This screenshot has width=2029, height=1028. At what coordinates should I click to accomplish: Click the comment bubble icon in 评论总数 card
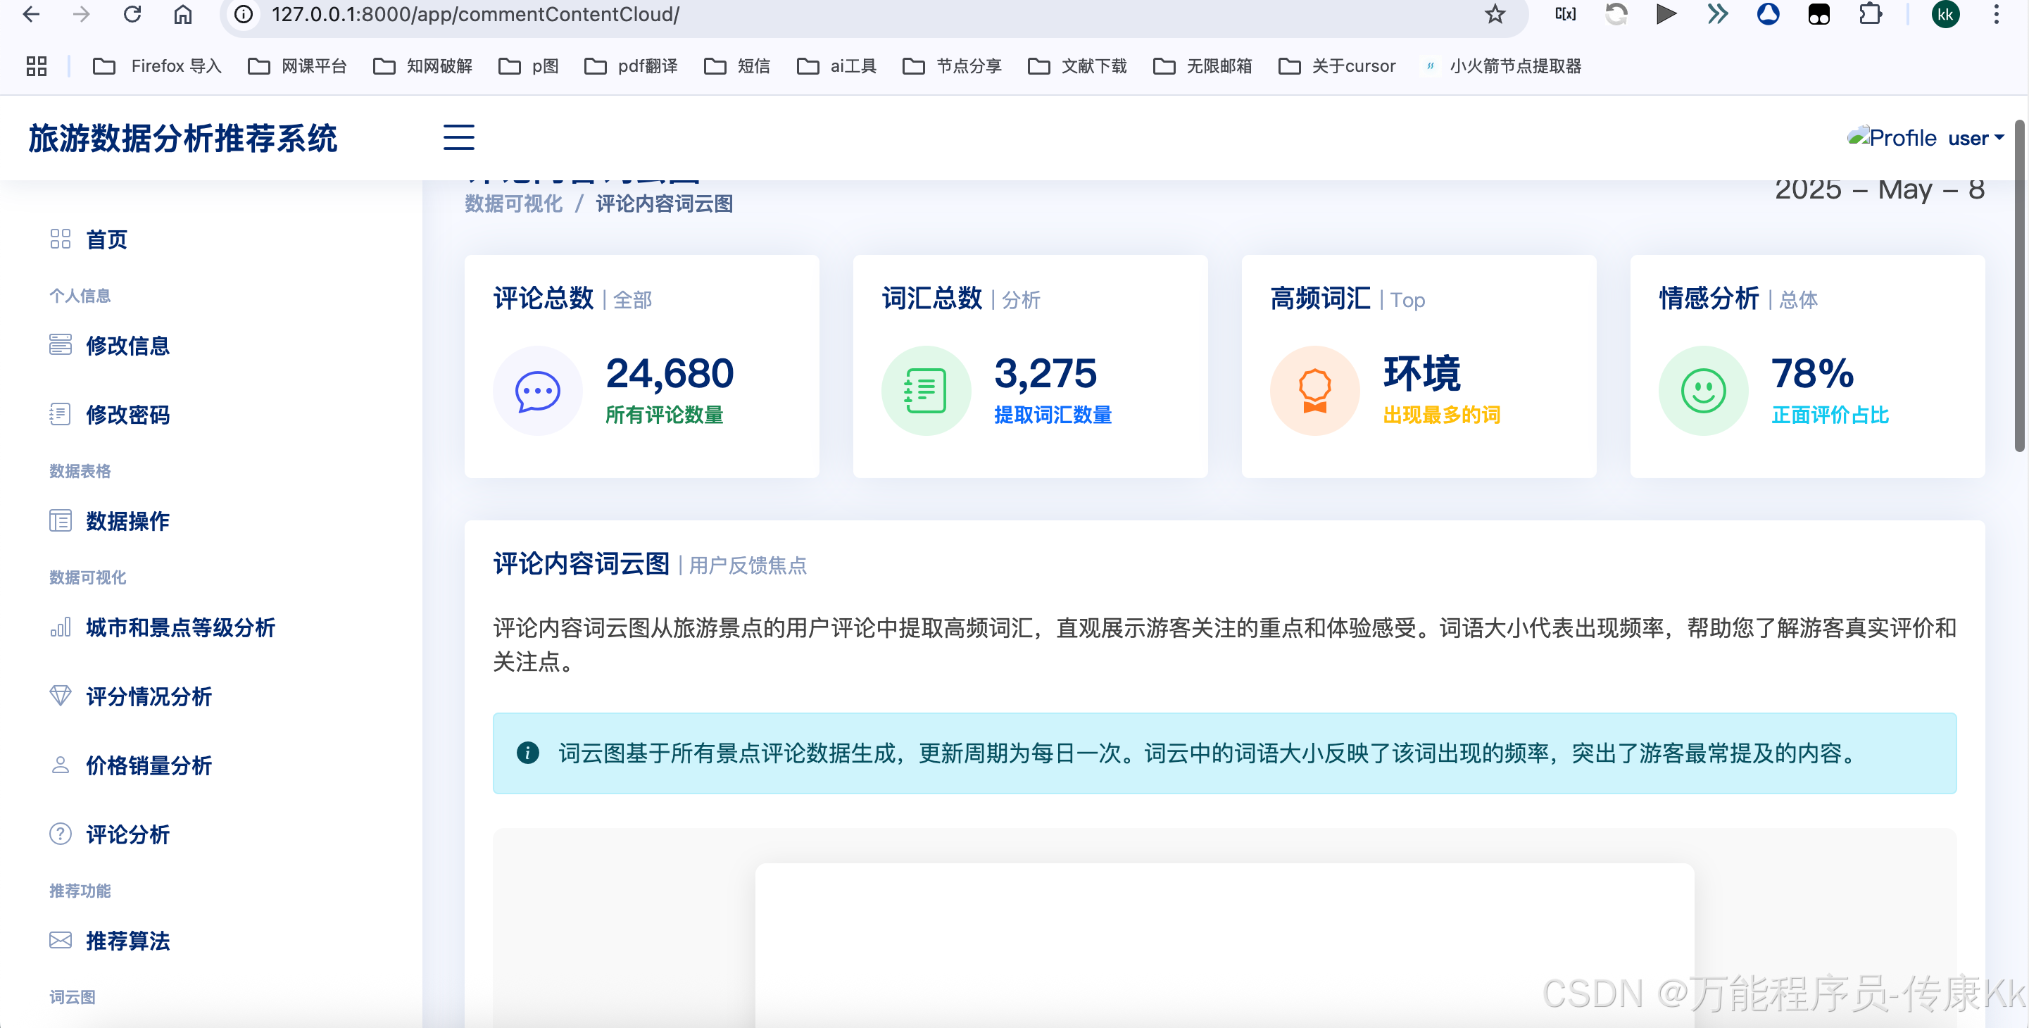[537, 391]
